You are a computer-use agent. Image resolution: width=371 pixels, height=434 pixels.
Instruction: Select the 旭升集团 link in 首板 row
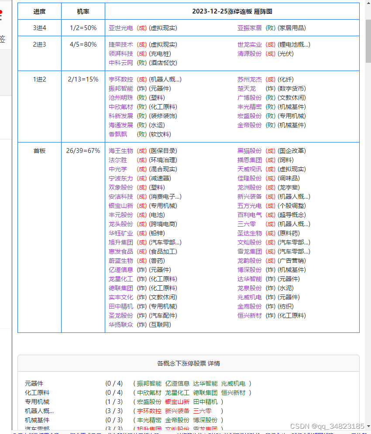click(x=120, y=242)
